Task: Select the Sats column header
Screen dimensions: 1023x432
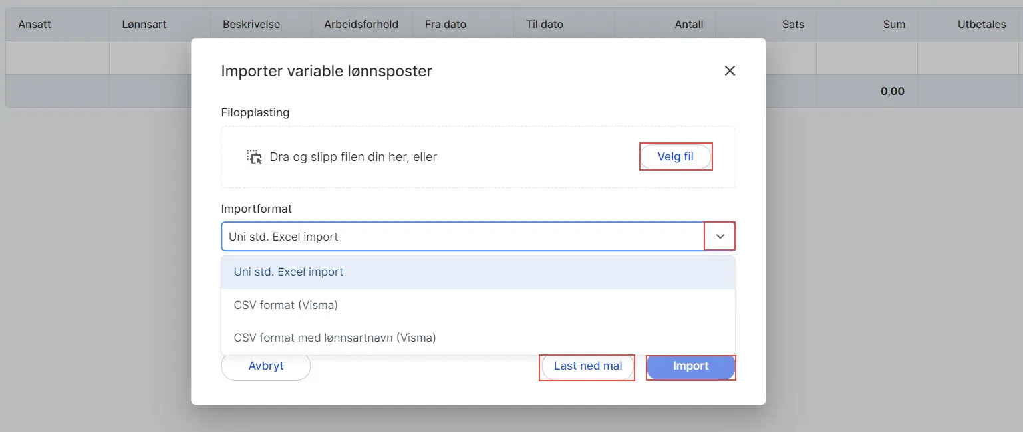Action: (x=793, y=23)
